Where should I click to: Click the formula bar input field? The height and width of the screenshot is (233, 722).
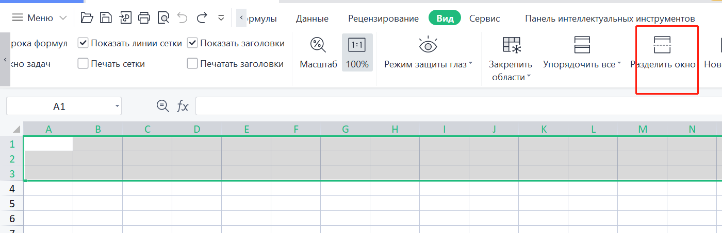454,106
